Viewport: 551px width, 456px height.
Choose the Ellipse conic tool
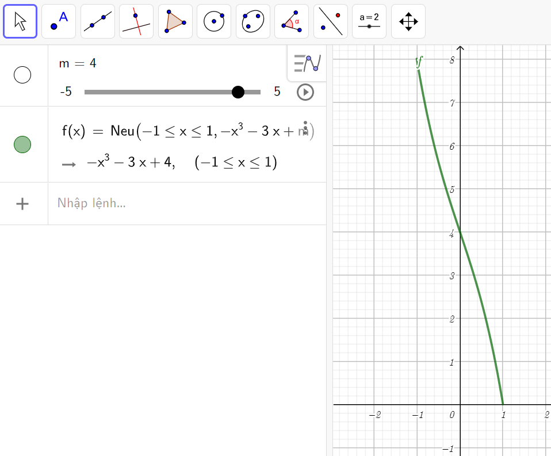coord(252,21)
